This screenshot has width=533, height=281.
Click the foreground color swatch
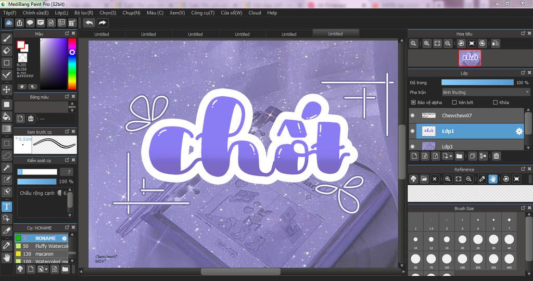click(x=21, y=45)
